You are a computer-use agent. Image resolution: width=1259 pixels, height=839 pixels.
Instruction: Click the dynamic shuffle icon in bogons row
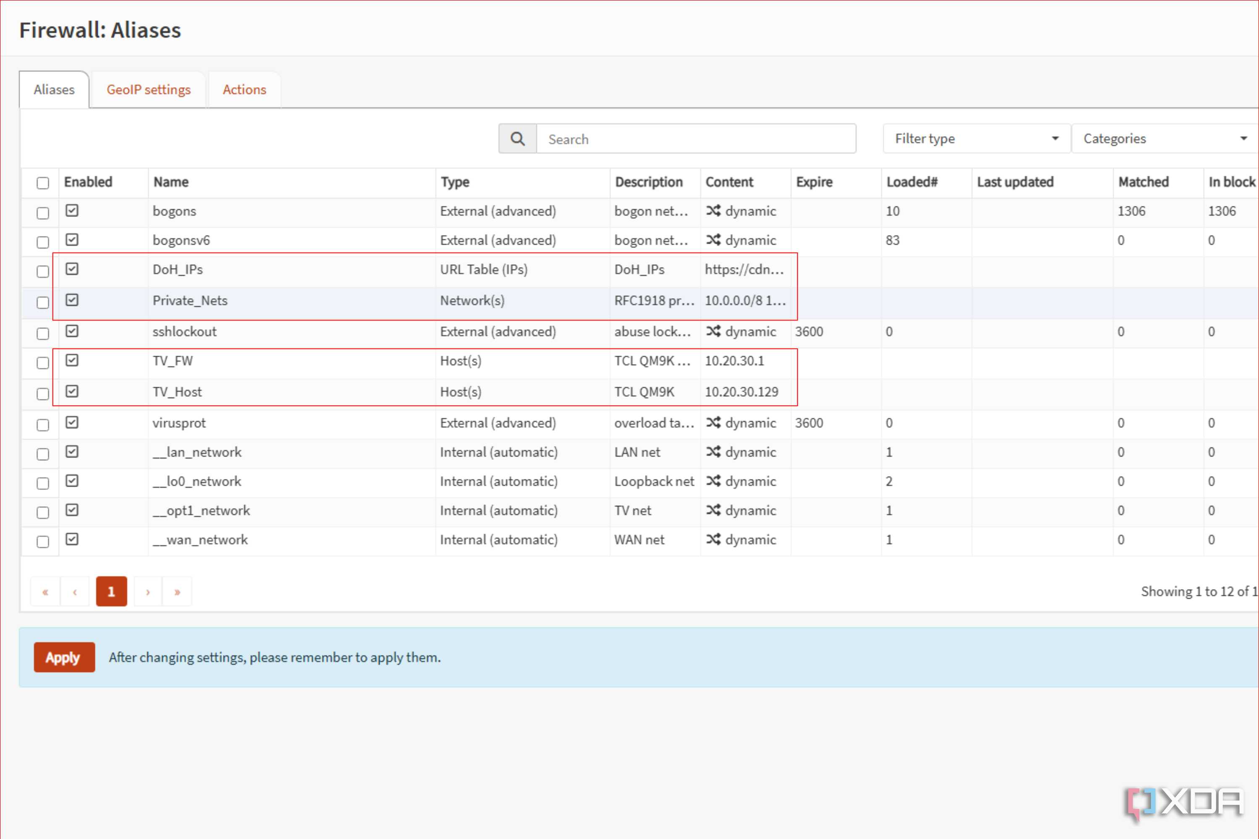(713, 211)
